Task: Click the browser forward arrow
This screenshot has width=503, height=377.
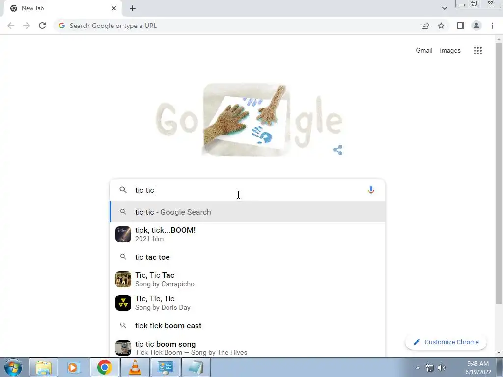Action: pyautogui.click(x=27, y=26)
